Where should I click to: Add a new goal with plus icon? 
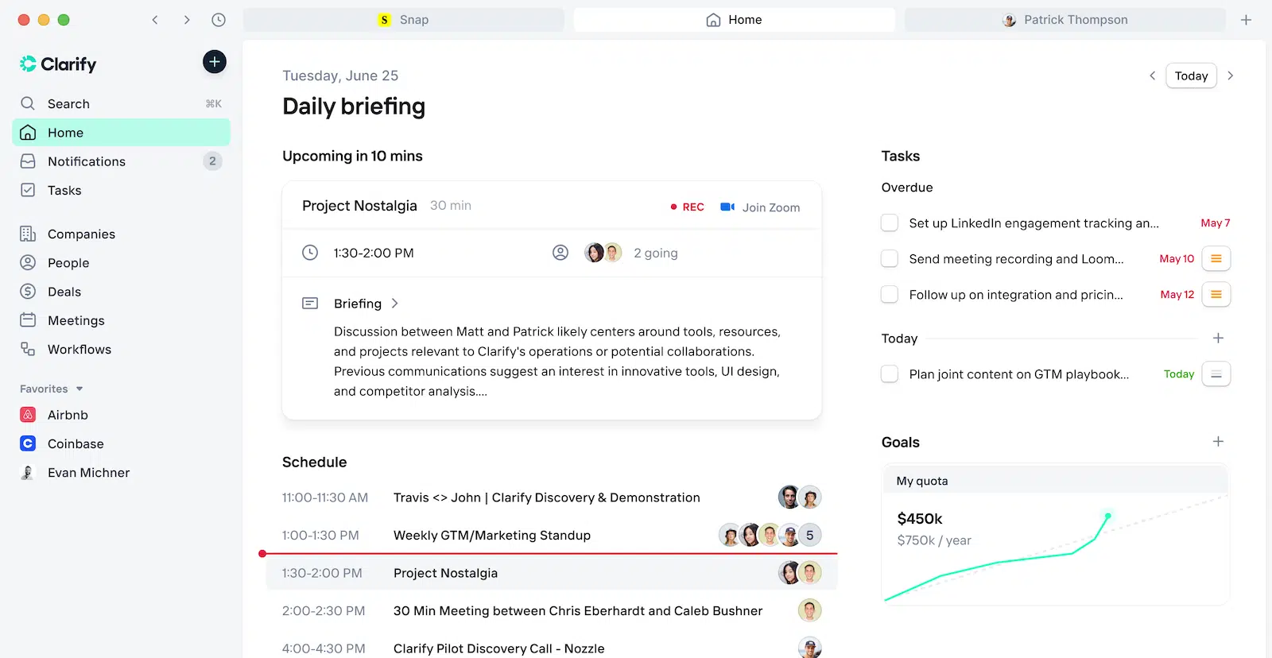coord(1218,442)
